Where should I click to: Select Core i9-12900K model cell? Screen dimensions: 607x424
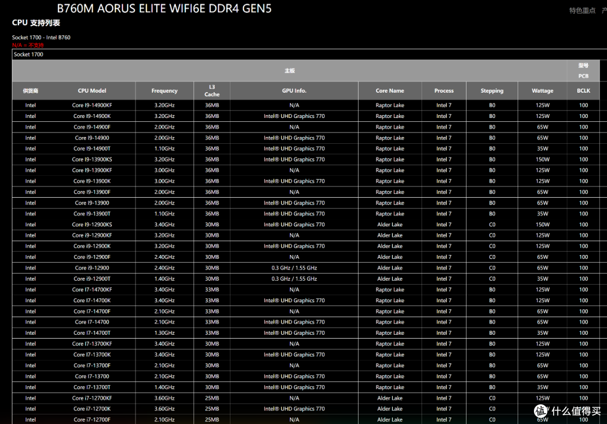(x=92, y=246)
